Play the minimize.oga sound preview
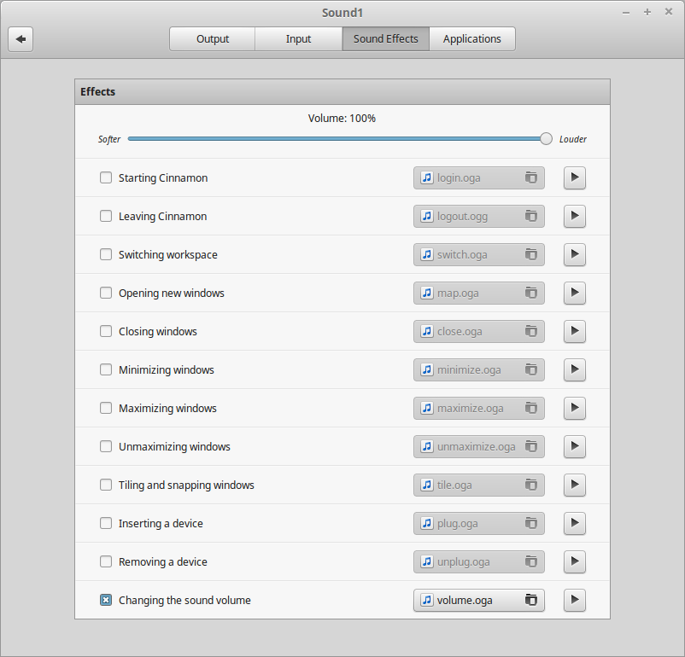This screenshot has width=685, height=657. tap(575, 369)
